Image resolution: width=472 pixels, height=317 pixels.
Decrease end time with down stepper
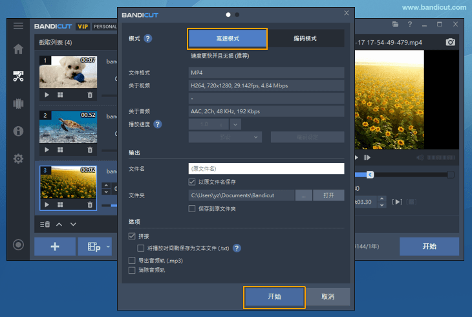coord(381,205)
